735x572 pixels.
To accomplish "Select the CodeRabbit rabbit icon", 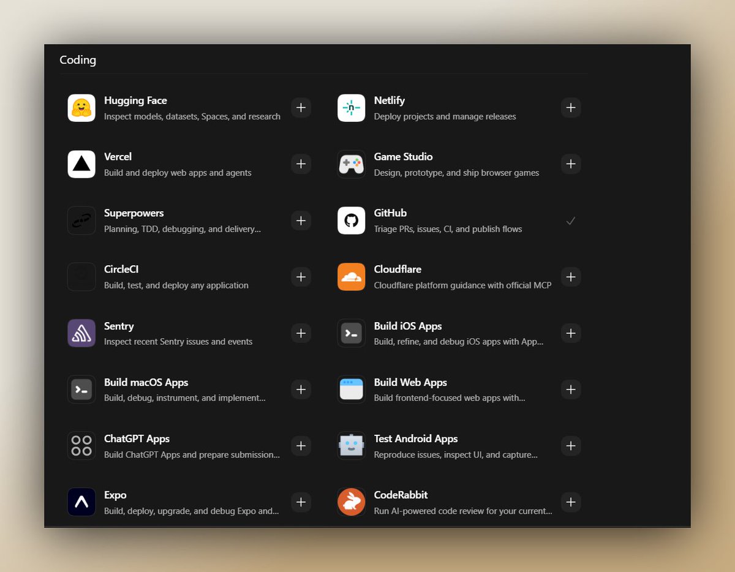I will pyautogui.click(x=352, y=502).
